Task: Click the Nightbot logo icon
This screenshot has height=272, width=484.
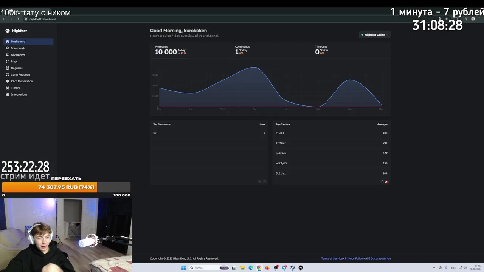Action: tap(8, 31)
